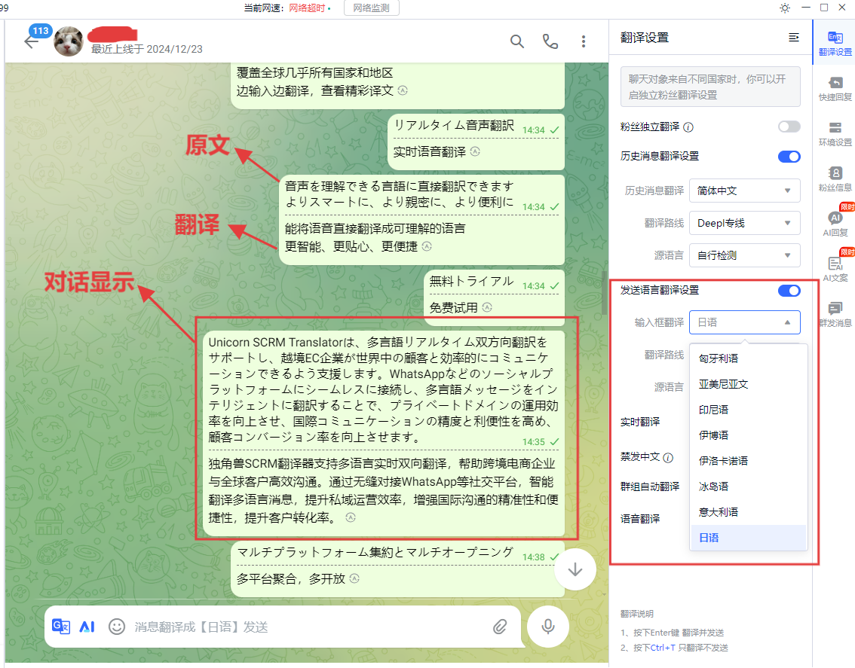This screenshot has width=855, height=668.
Task: Click the 群组自动翻译 setting label
Action: (650, 487)
